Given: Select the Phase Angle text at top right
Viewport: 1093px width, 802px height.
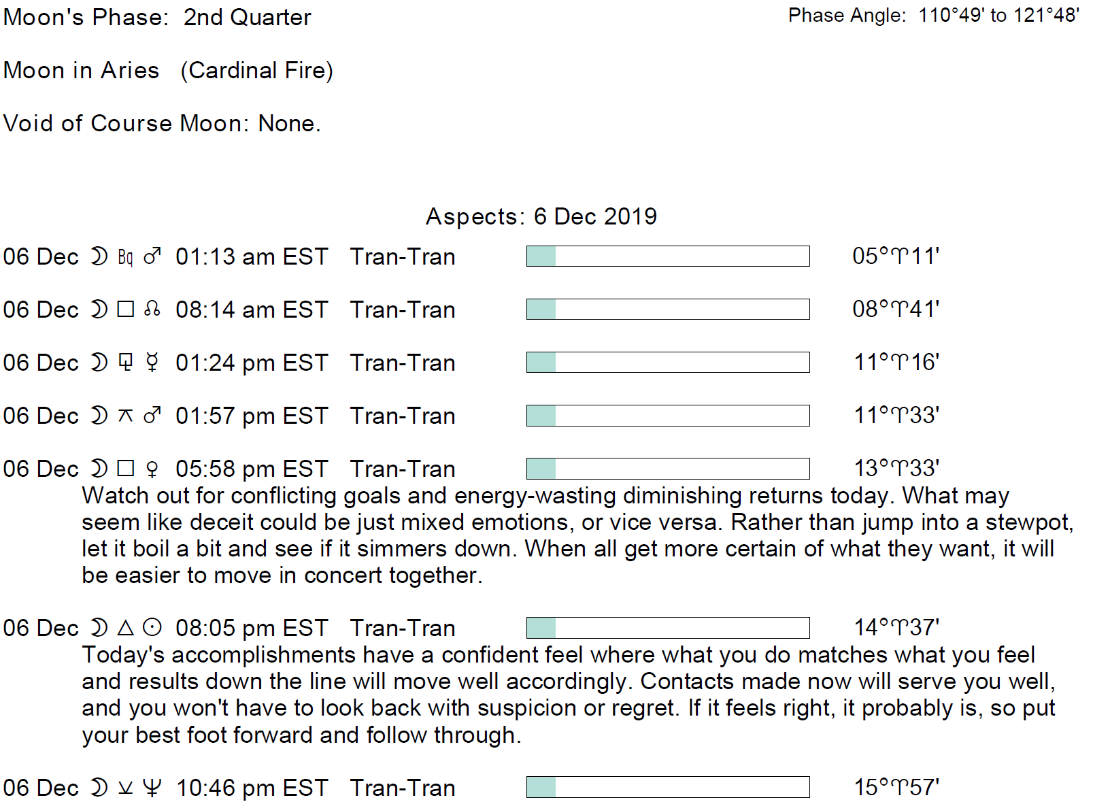Looking at the screenshot, I should pyautogui.click(x=933, y=16).
